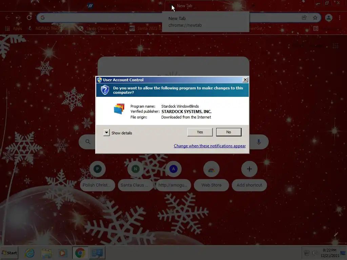Click Add shortcut plus button
Screen dimensions: 347x260
(249, 169)
